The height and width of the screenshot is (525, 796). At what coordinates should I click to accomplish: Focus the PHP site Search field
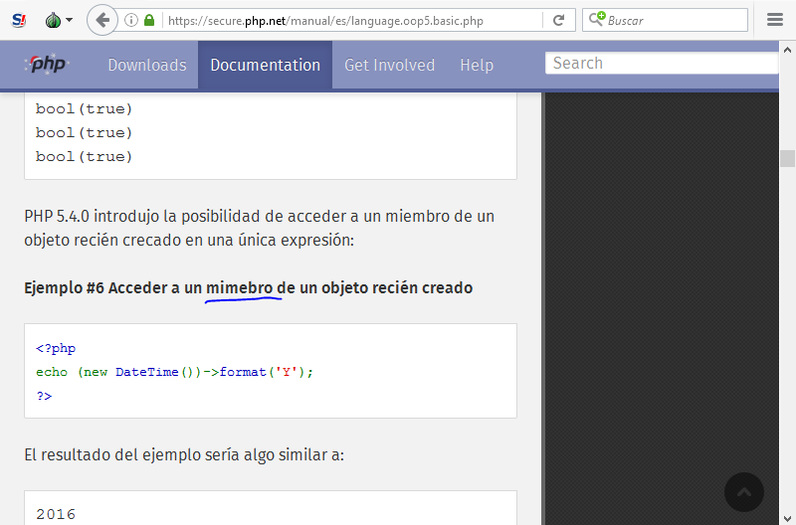click(x=662, y=64)
